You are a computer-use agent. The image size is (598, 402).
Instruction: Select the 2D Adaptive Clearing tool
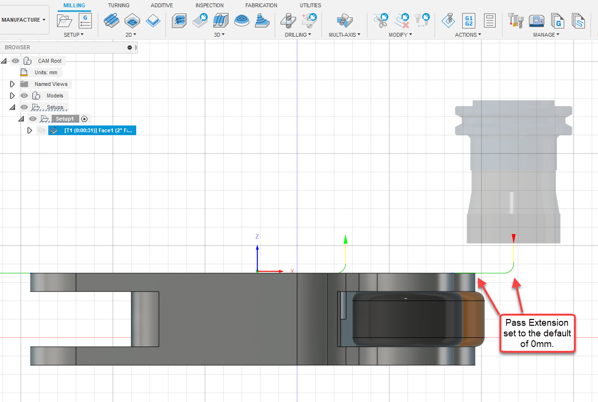112,21
